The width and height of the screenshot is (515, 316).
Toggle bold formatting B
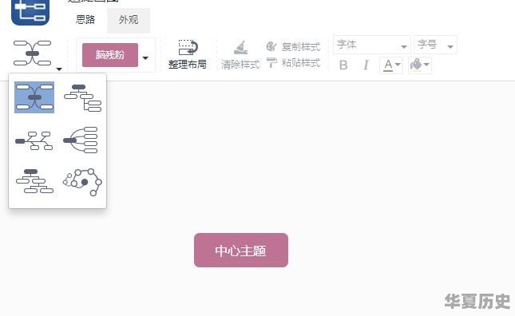(343, 65)
